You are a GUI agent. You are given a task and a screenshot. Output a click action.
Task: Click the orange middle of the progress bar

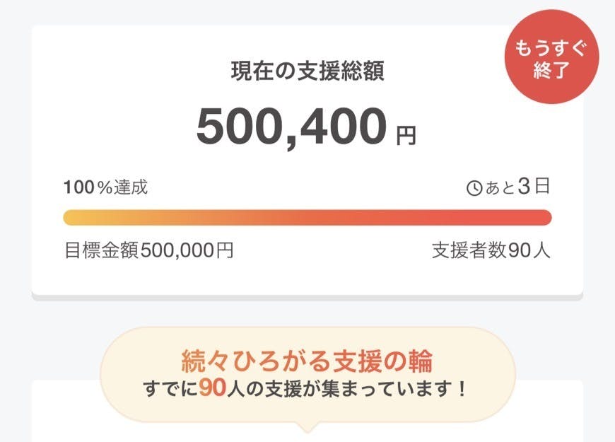307,217
